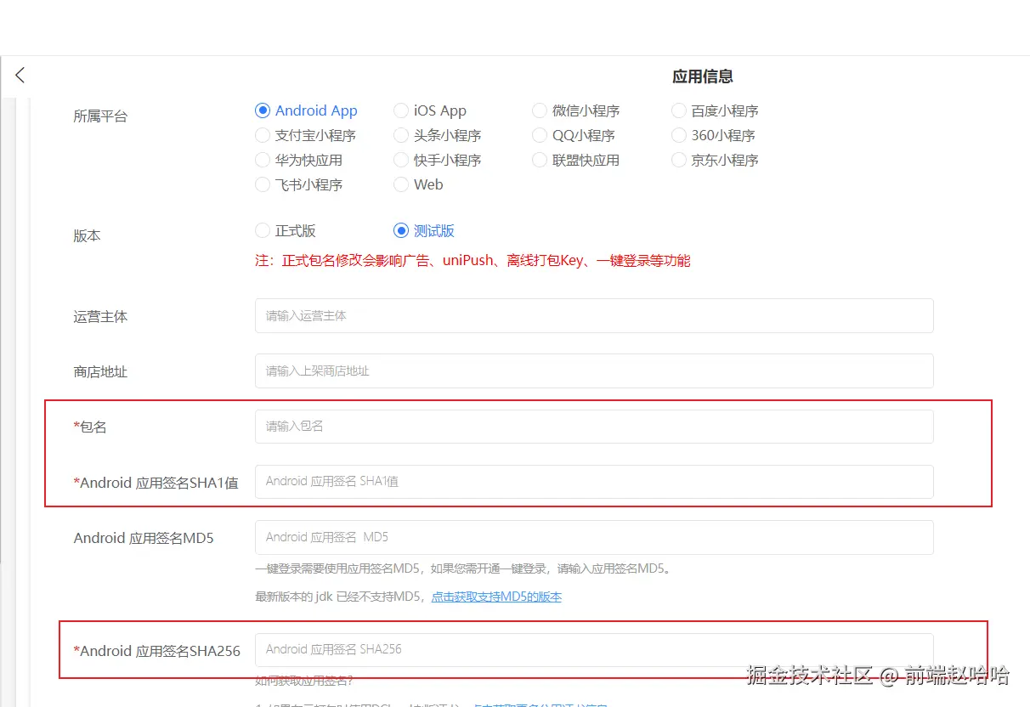Switch version to 正式版

pyautogui.click(x=286, y=230)
